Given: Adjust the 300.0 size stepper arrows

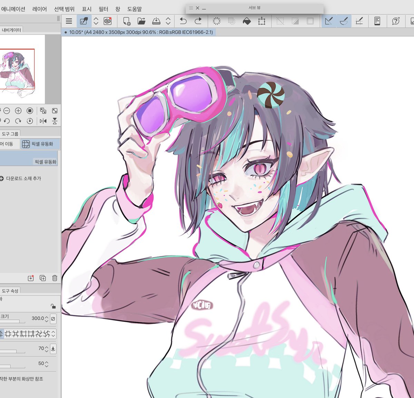Looking at the screenshot, I should tap(47, 319).
